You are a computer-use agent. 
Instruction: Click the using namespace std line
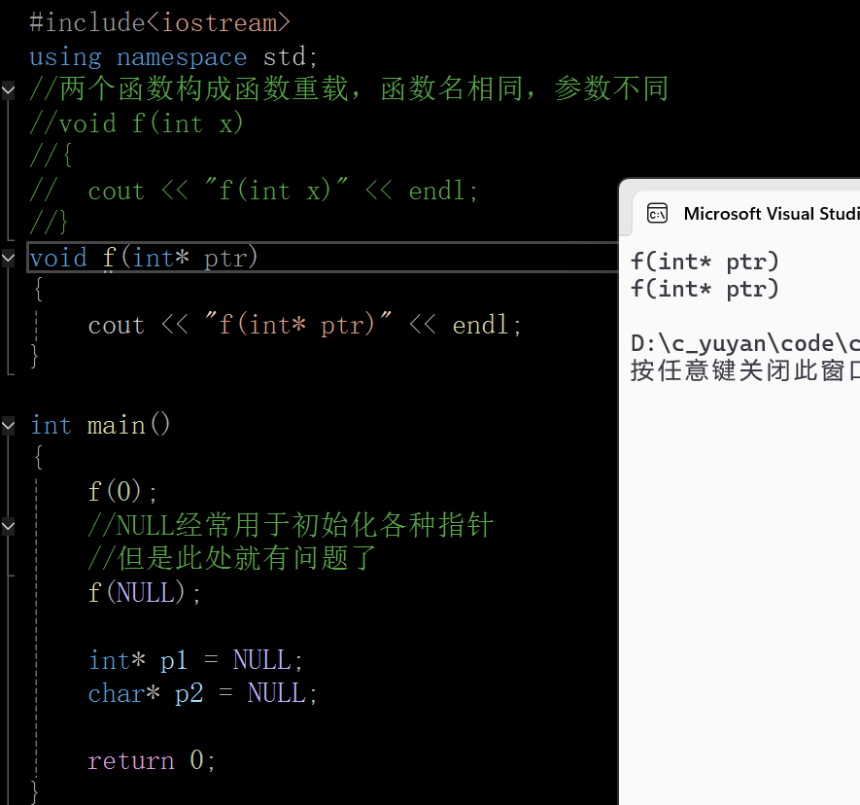173,57
